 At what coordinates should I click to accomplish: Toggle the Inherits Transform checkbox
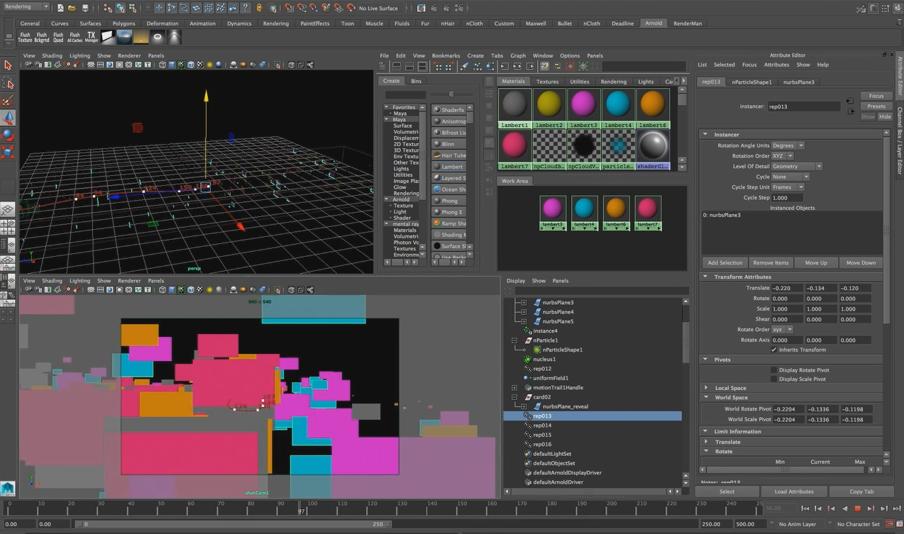pos(774,350)
